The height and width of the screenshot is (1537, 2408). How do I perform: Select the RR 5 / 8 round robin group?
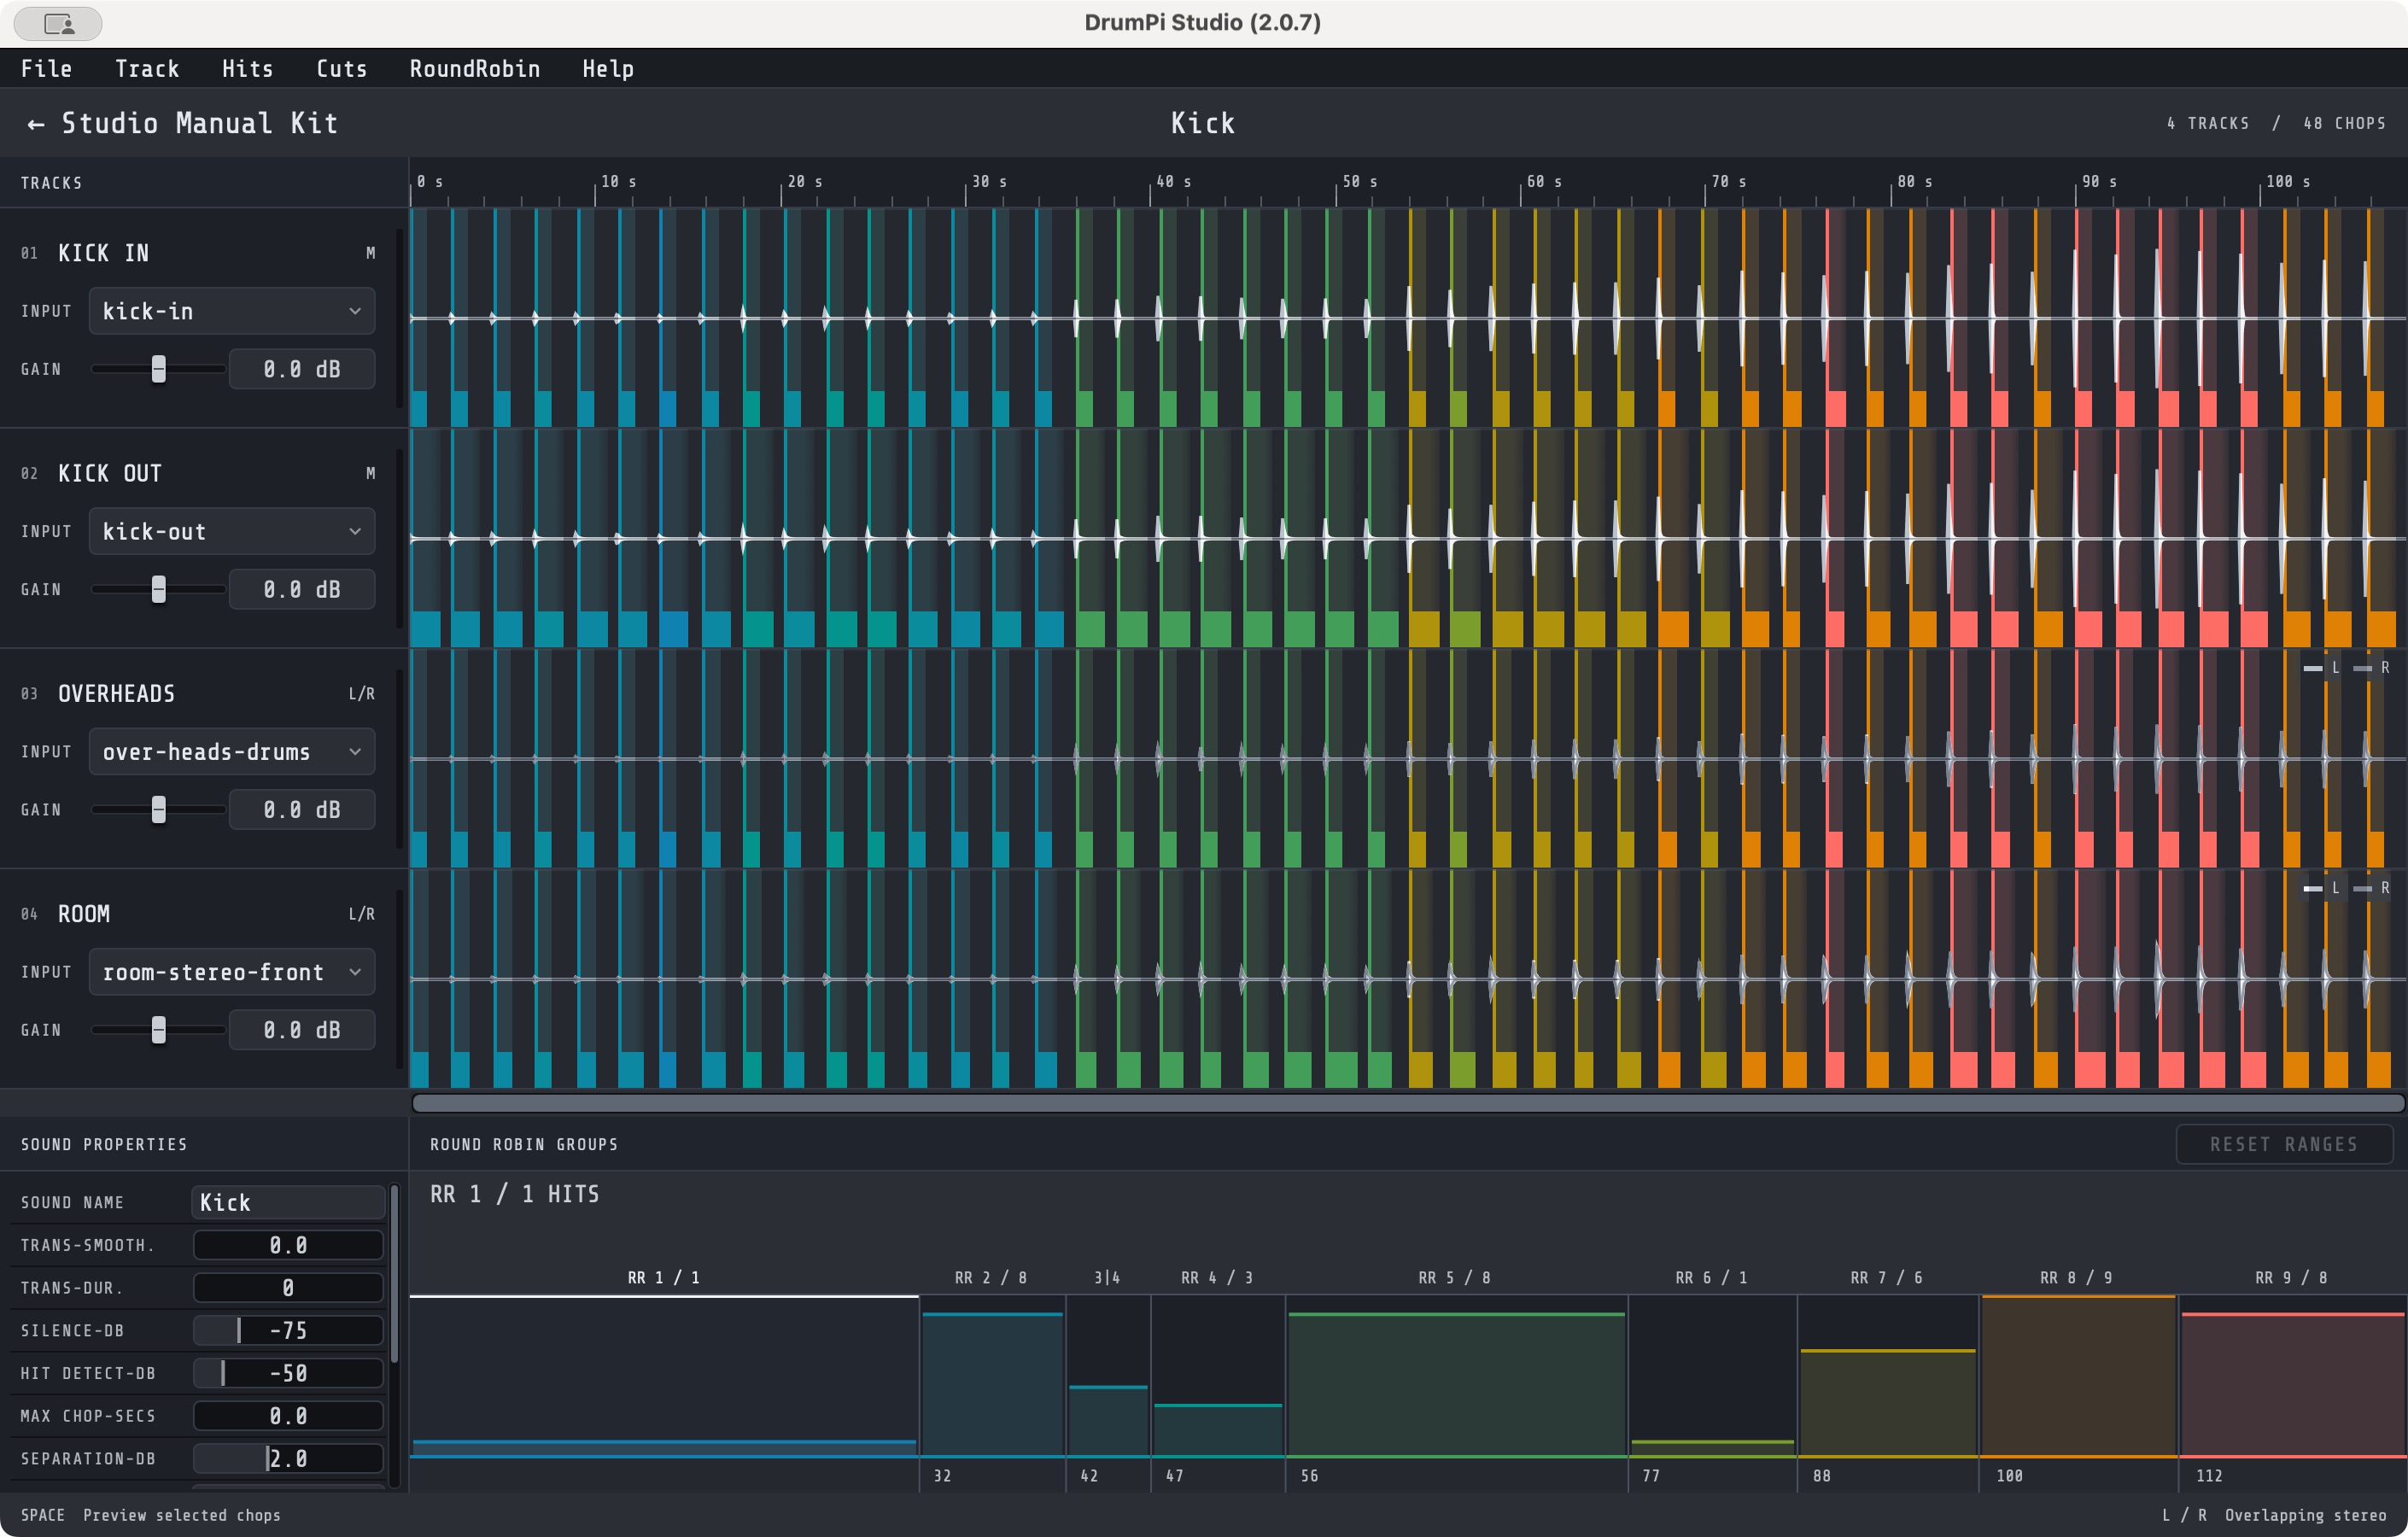[x=1456, y=1376]
